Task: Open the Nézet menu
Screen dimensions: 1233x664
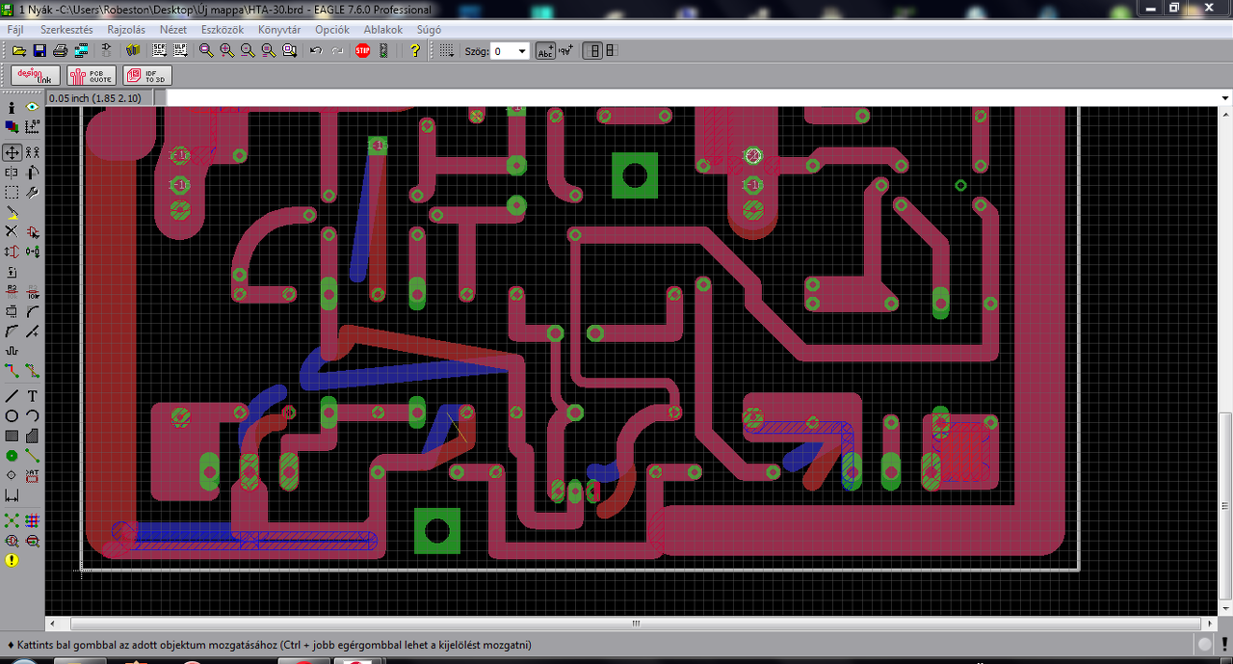Action: point(173,30)
